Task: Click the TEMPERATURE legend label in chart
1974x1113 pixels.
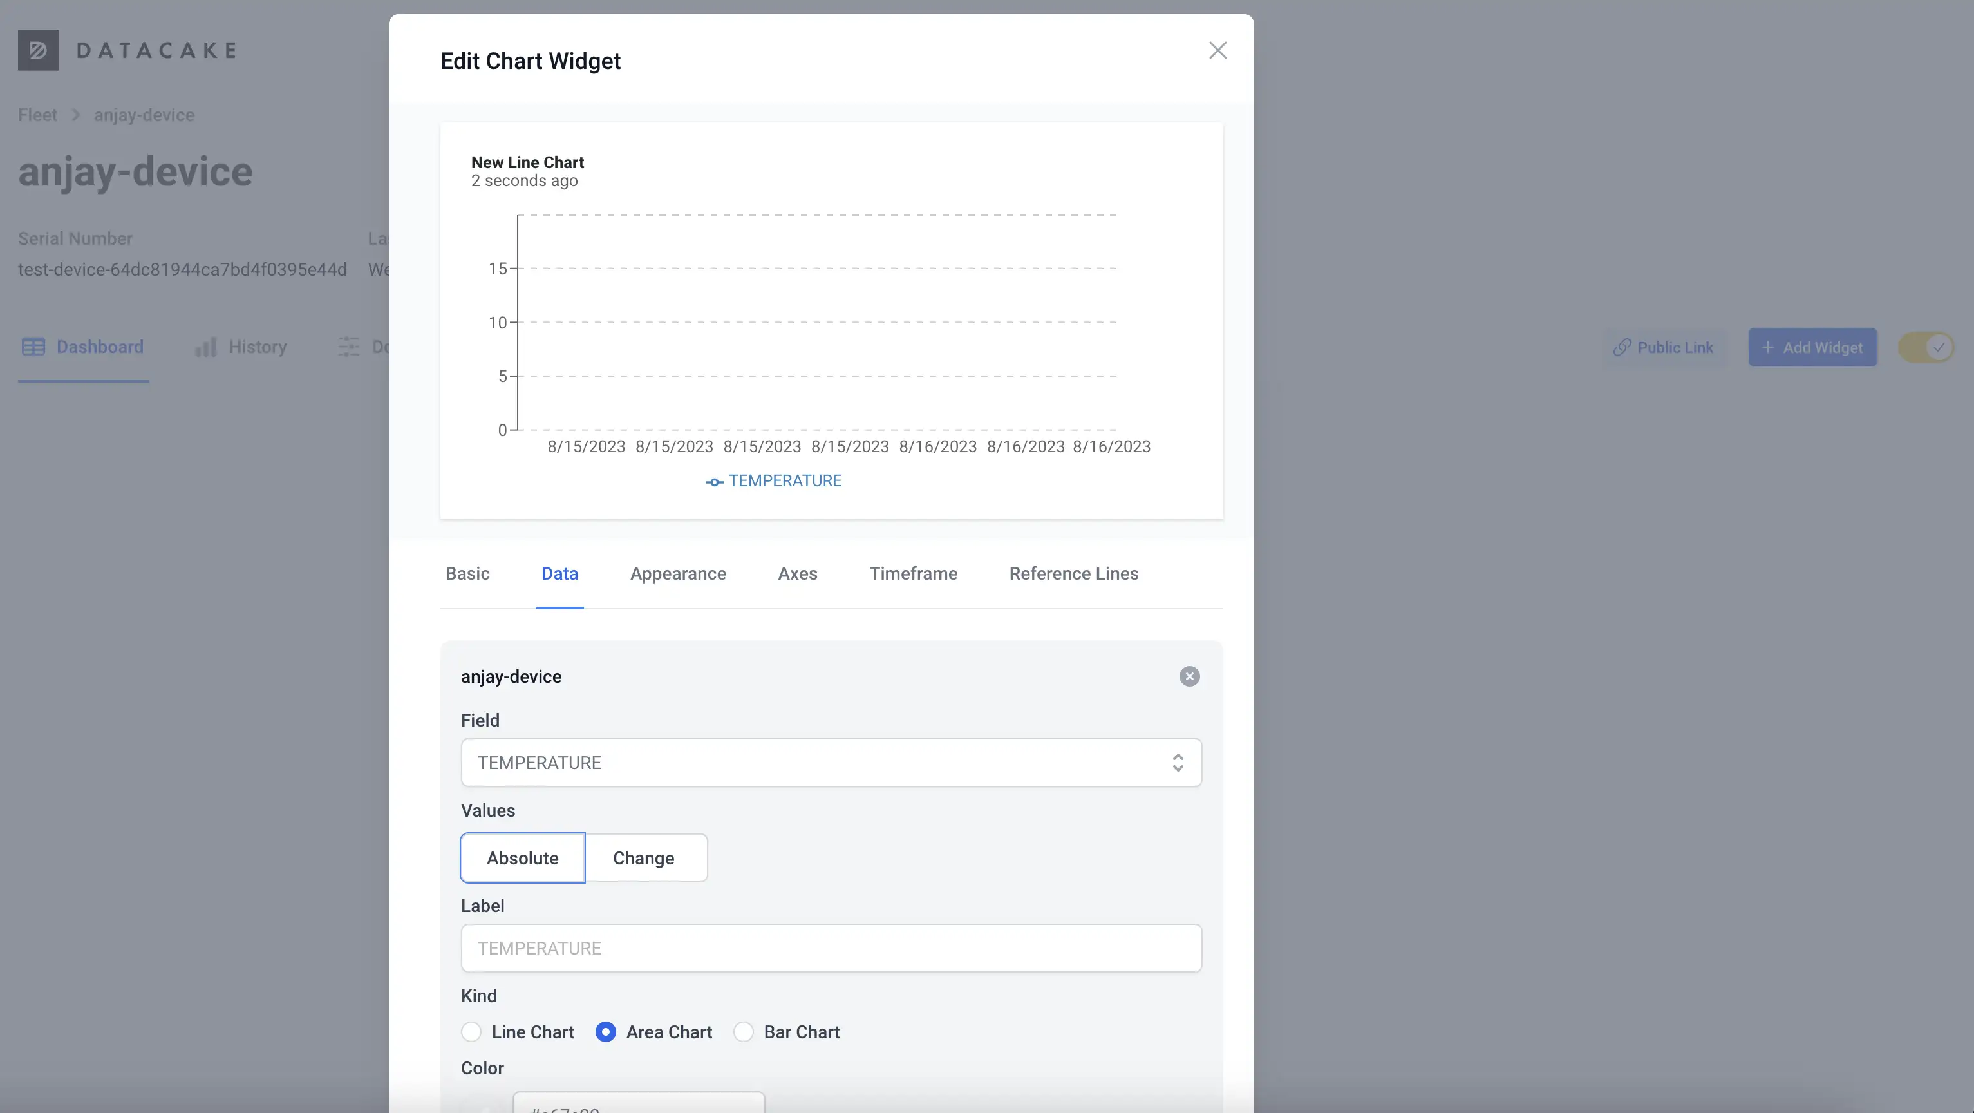Action: click(x=785, y=480)
